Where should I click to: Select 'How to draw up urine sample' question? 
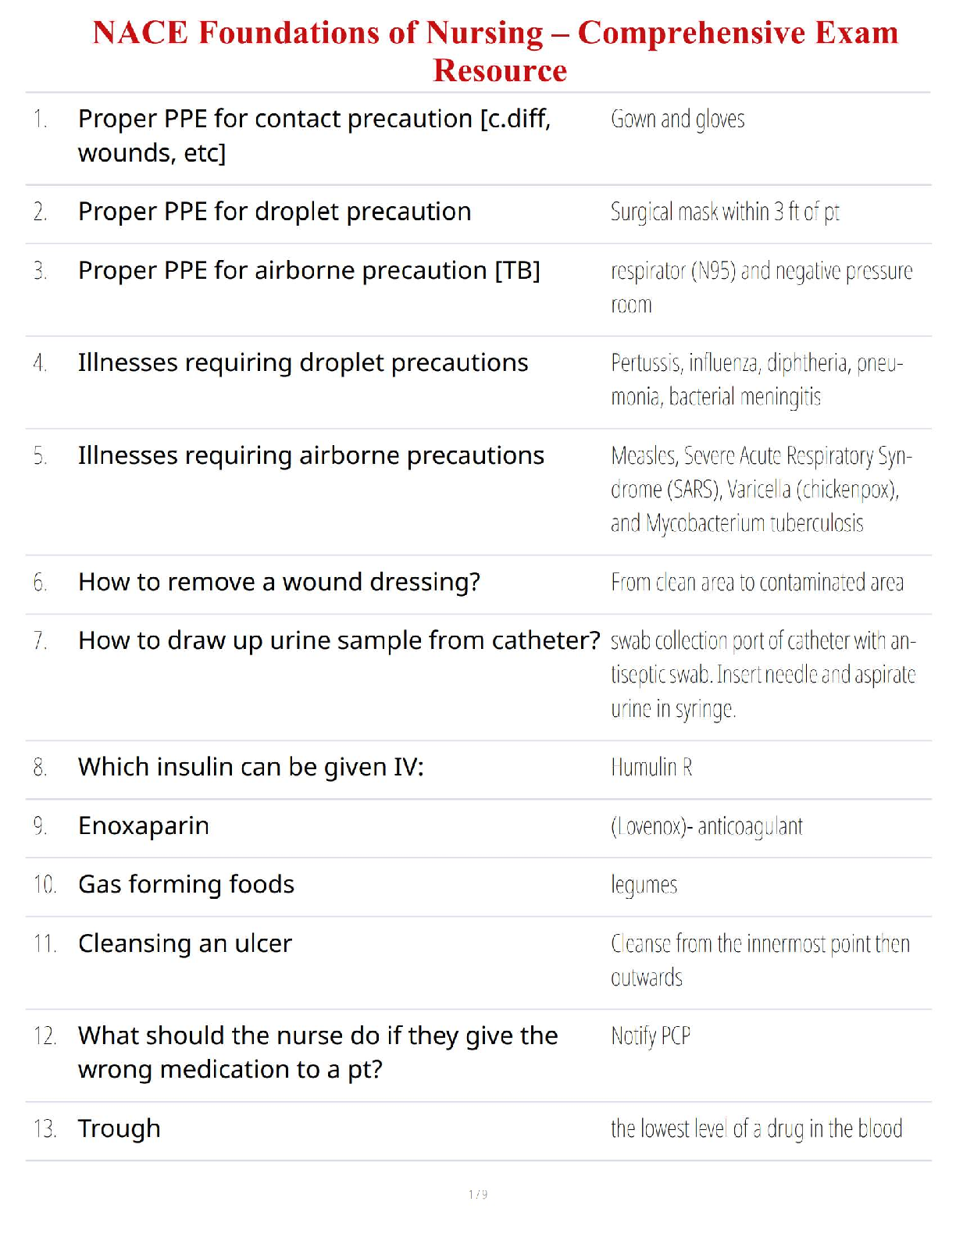tap(339, 641)
